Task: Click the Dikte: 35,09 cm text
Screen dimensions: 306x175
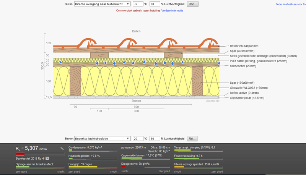Action: (x=160, y=147)
